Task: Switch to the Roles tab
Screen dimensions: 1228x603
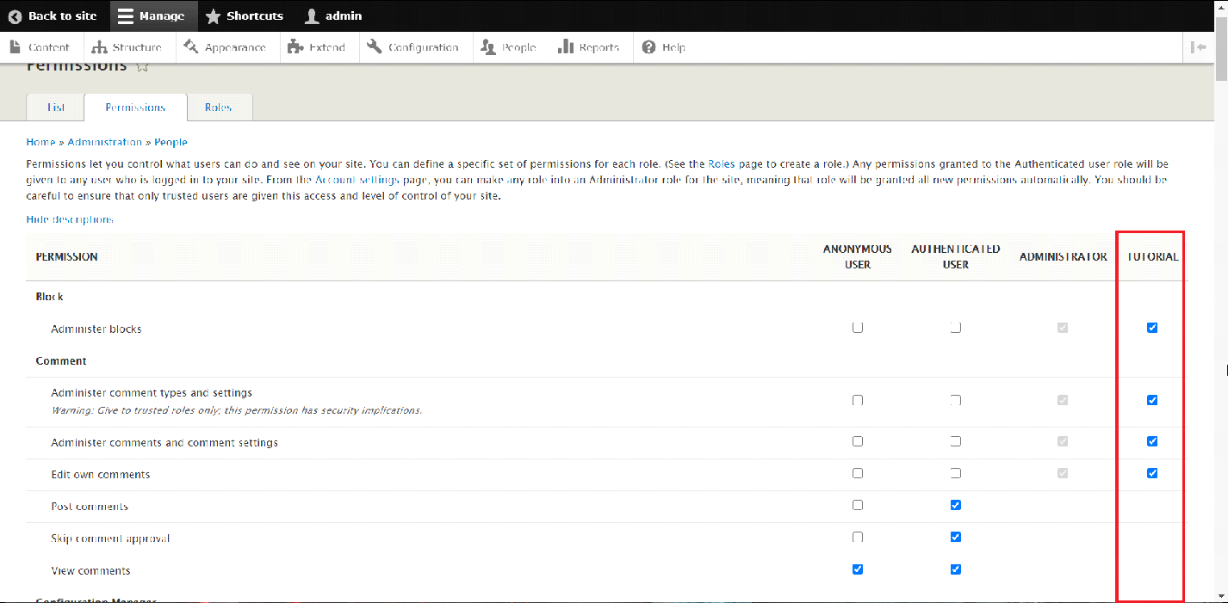Action: [219, 108]
